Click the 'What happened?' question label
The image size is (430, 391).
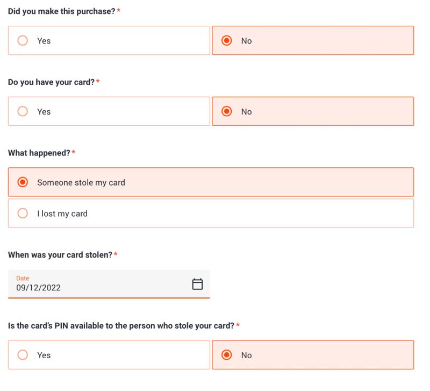click(39, 153)
